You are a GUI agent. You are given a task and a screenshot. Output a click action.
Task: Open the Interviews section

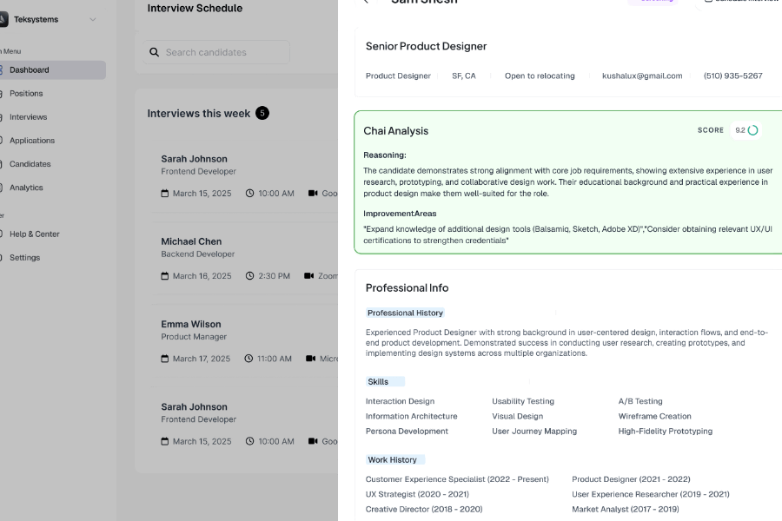28,116
